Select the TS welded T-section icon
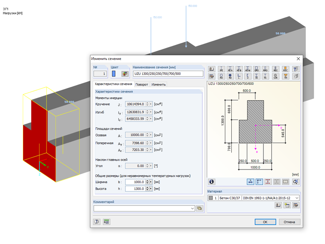This screenshot has width=325, height=244. tap(265, 76)
